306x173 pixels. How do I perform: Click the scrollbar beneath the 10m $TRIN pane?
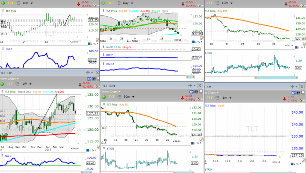(x=276, y=78)
